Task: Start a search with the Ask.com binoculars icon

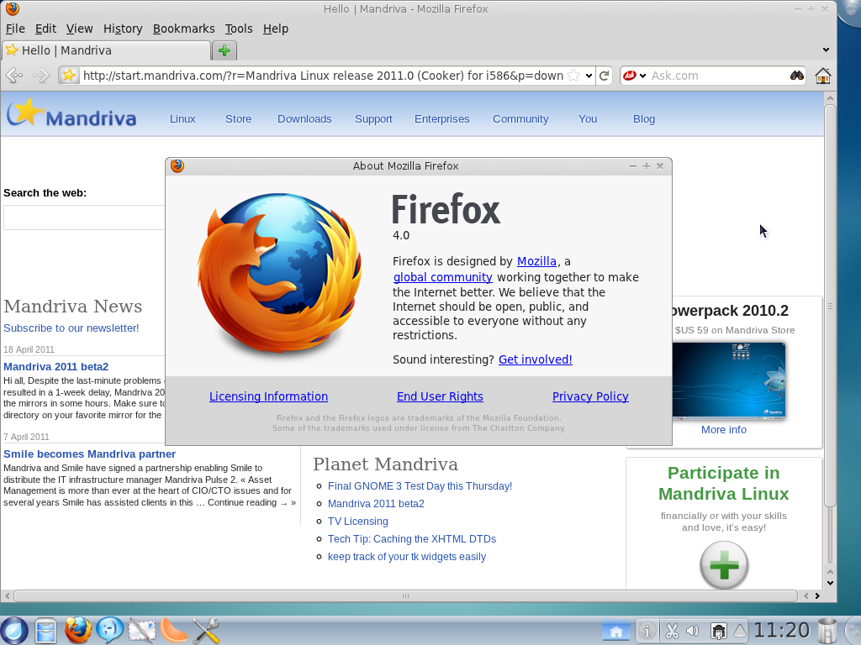Action: click(797, 75)
